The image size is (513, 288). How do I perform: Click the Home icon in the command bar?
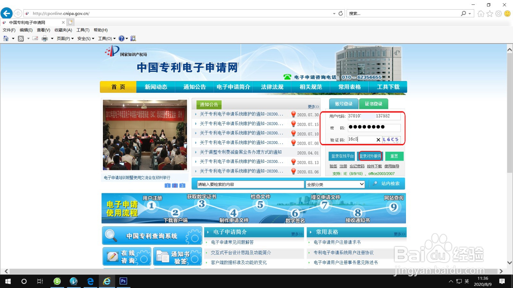coord(6,38)
